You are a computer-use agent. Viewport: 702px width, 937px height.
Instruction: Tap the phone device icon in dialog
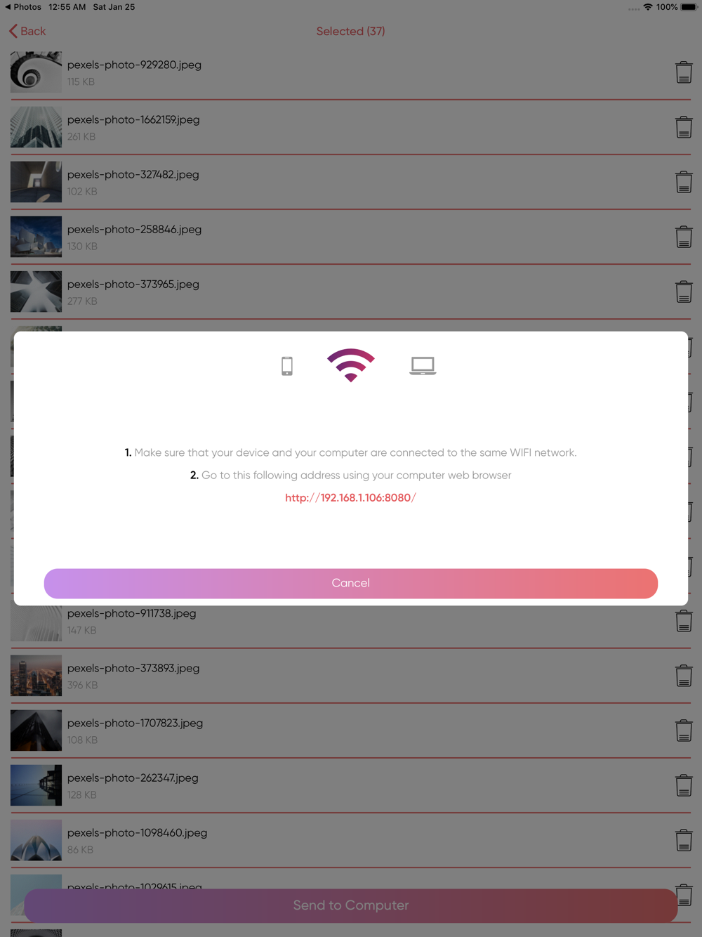(x=287, y=366)
